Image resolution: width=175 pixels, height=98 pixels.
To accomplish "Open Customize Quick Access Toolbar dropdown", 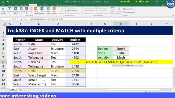I will 18,2.
